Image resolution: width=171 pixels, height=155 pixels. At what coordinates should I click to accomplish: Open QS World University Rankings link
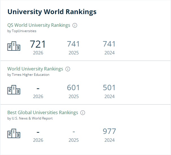39,25
